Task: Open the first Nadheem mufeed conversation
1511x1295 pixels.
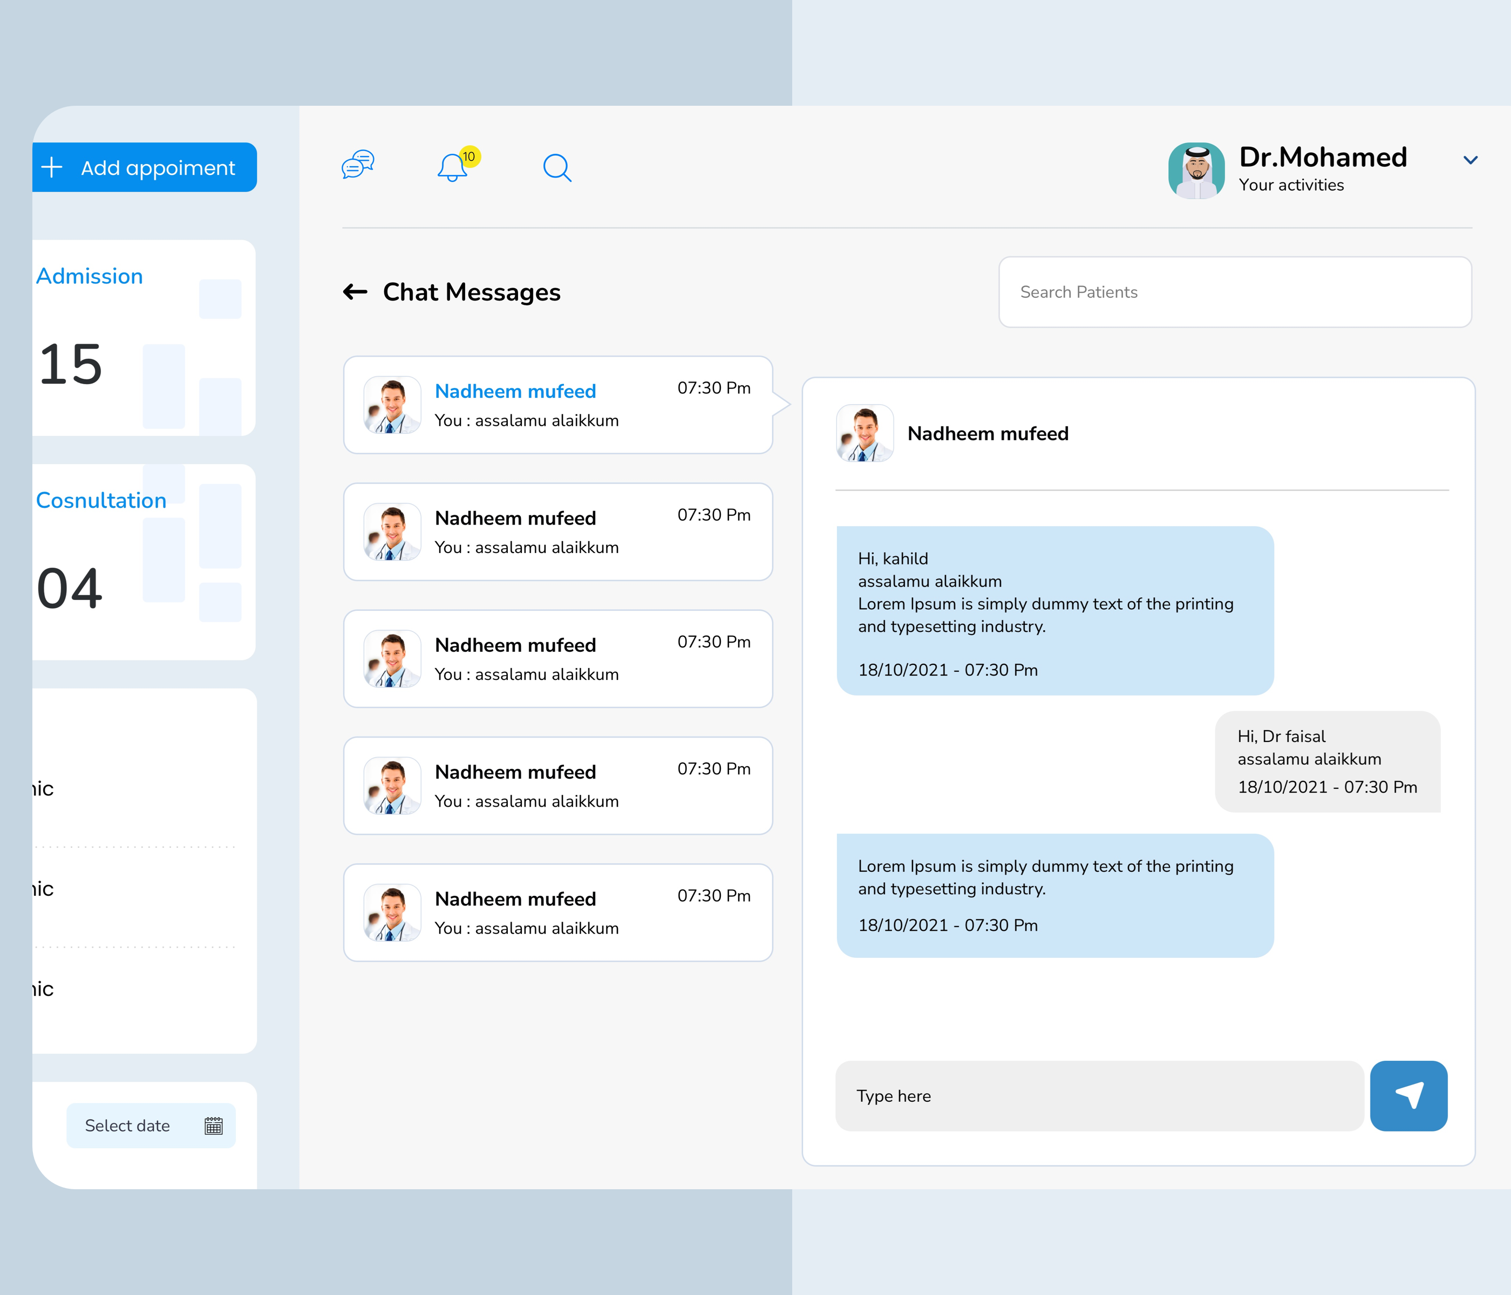Action: (x=557, y=405)
